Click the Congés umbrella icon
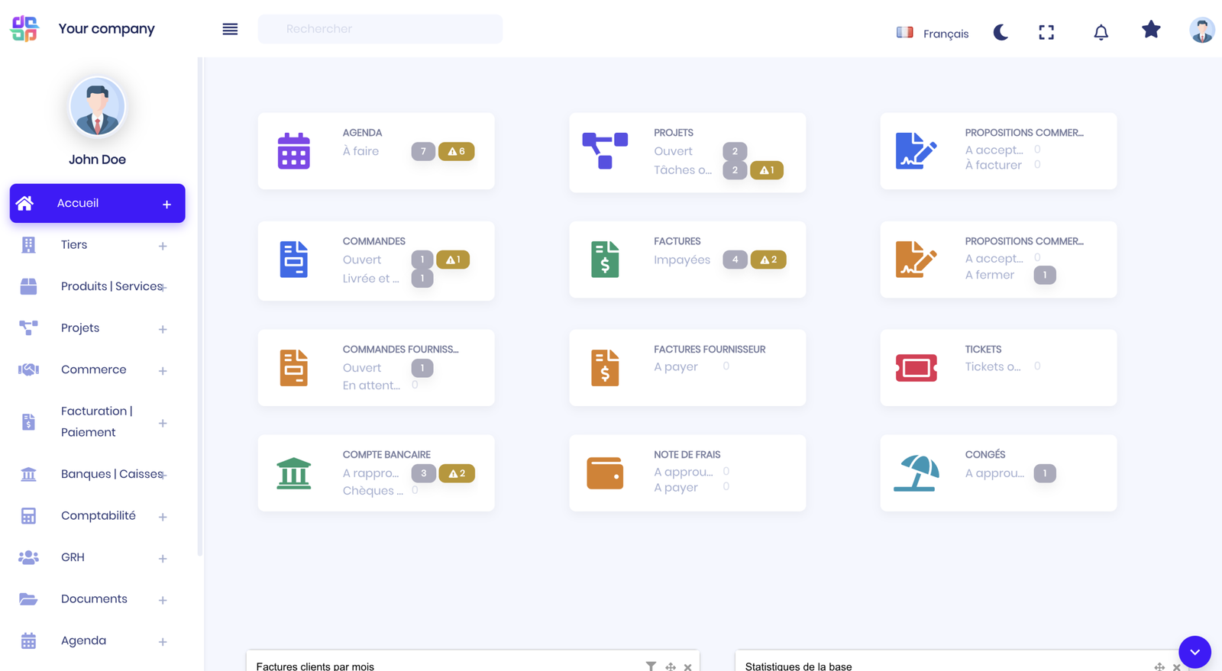Screen dimensions: 1222x671 916,473
